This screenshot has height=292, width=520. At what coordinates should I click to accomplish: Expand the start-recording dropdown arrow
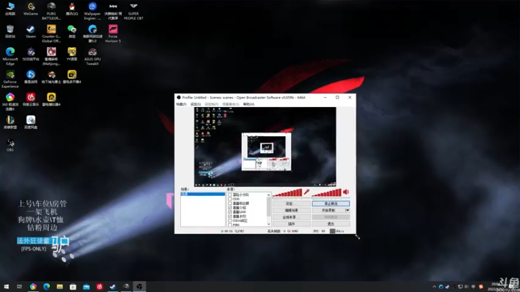[347, 210]
